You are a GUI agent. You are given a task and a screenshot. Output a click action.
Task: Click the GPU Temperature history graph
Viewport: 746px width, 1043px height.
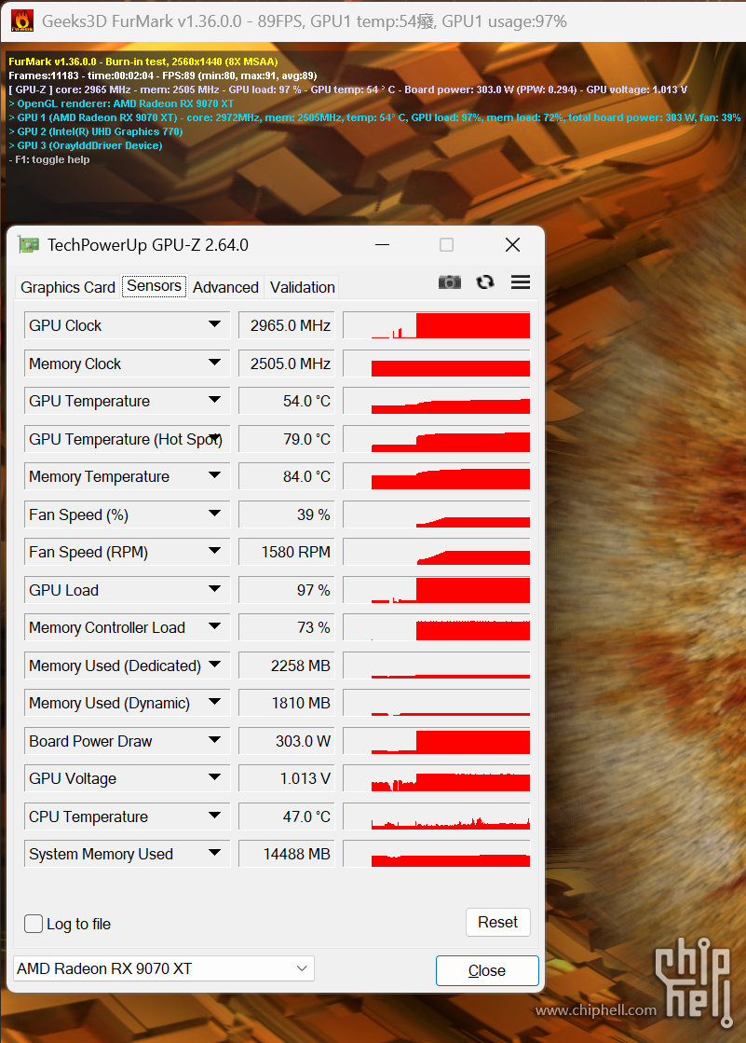pos(437,401)
